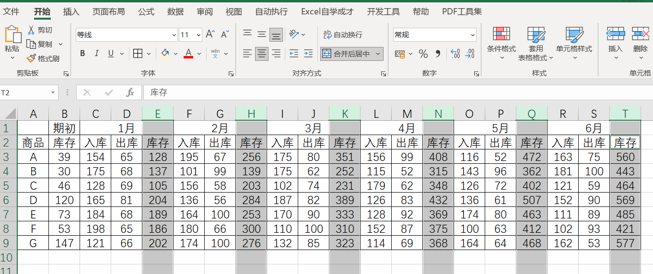Switch to the PDF工具集 tab
653x274 pixels.
[x=462, y=11]
